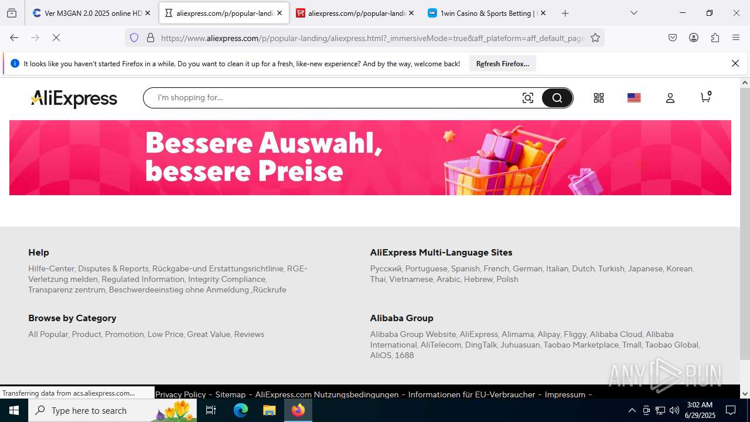Open the Sitemap footer link

click(230, 394)
